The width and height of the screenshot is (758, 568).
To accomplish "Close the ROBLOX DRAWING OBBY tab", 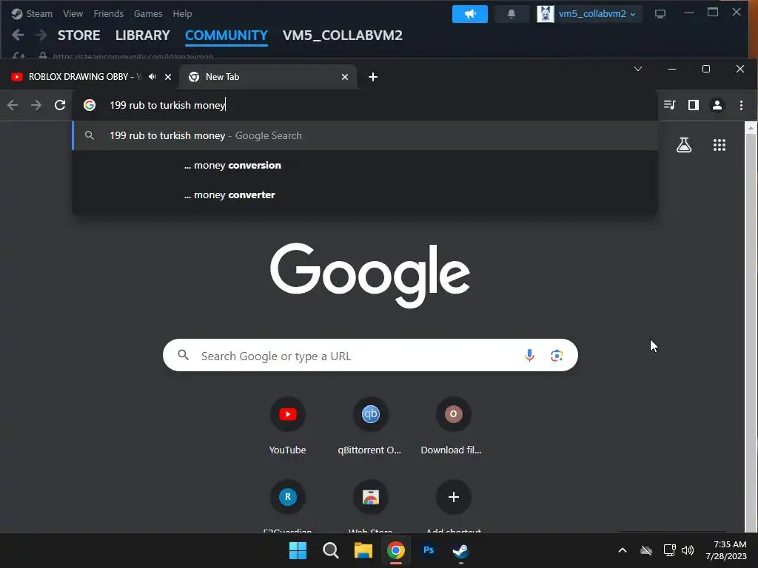I will pyautogui.click(x=168, y=77).
